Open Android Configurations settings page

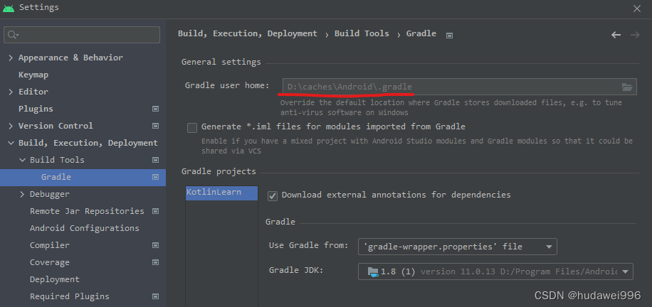tap(85, 228)
